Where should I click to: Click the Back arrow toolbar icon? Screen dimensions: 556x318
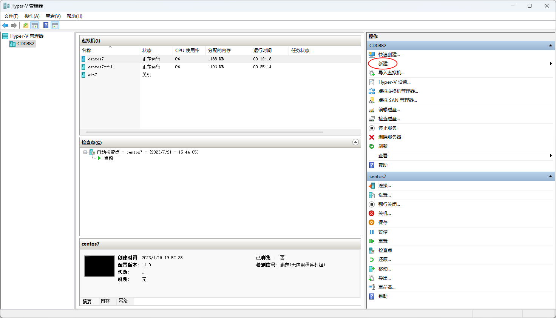point(5,25)
